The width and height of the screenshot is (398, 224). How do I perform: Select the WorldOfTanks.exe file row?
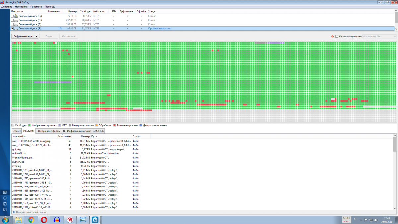click(22, 158)
